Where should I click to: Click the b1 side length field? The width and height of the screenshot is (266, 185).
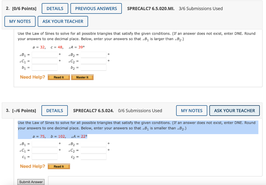tap(44, 68)
